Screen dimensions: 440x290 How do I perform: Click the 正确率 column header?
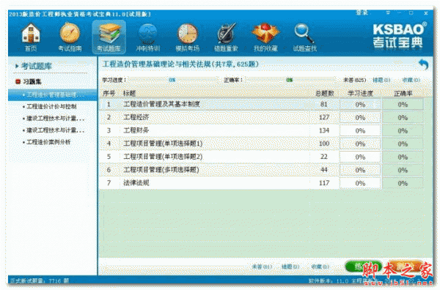pos(403,93)
